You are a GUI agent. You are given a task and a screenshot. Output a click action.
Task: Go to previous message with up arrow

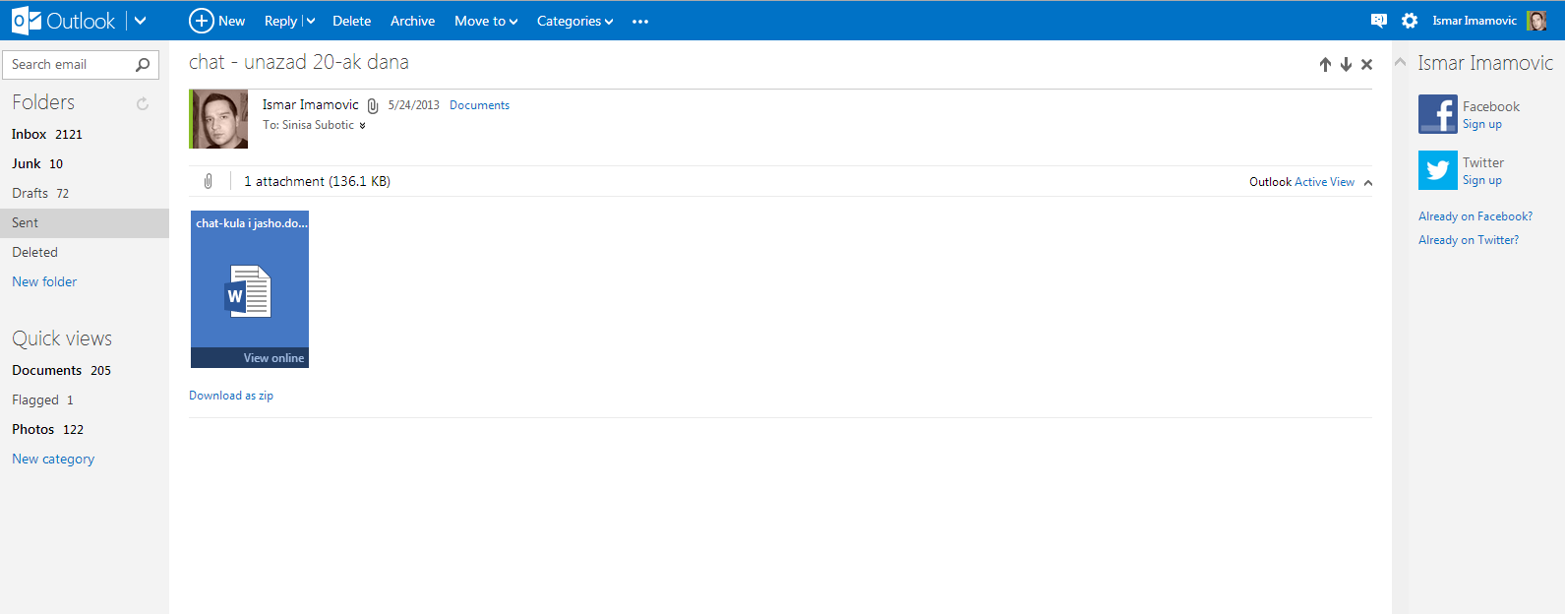(1325, 65)
